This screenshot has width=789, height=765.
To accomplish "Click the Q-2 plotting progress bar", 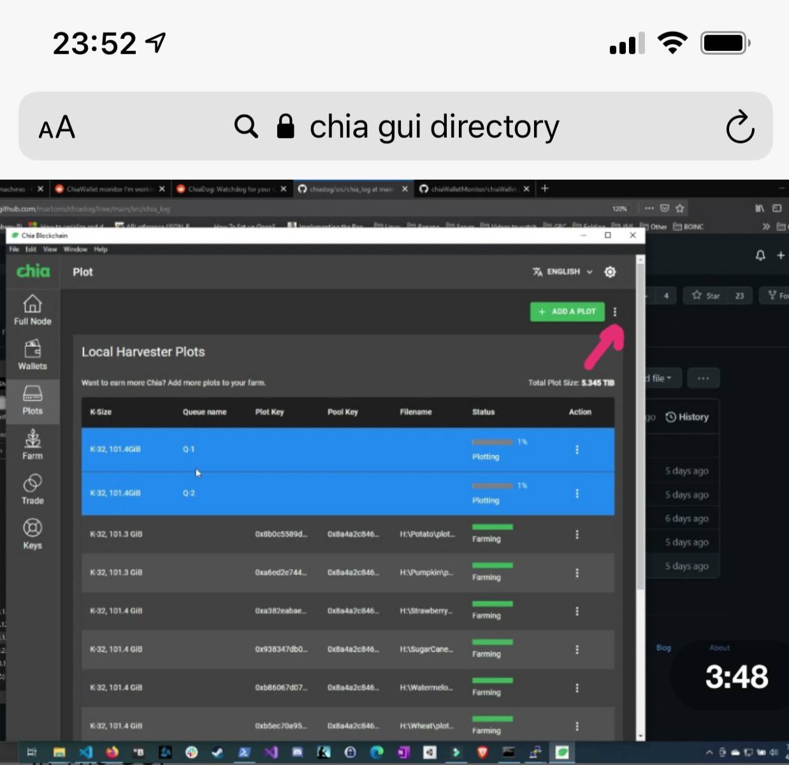I will 492,486.
